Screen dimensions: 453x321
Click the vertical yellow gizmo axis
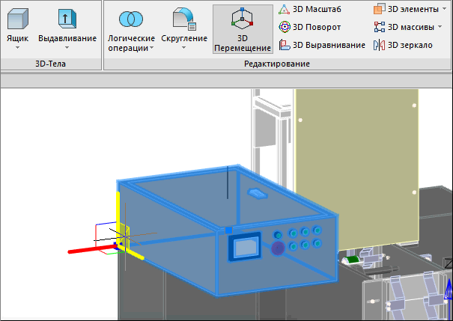coord(118,218)
